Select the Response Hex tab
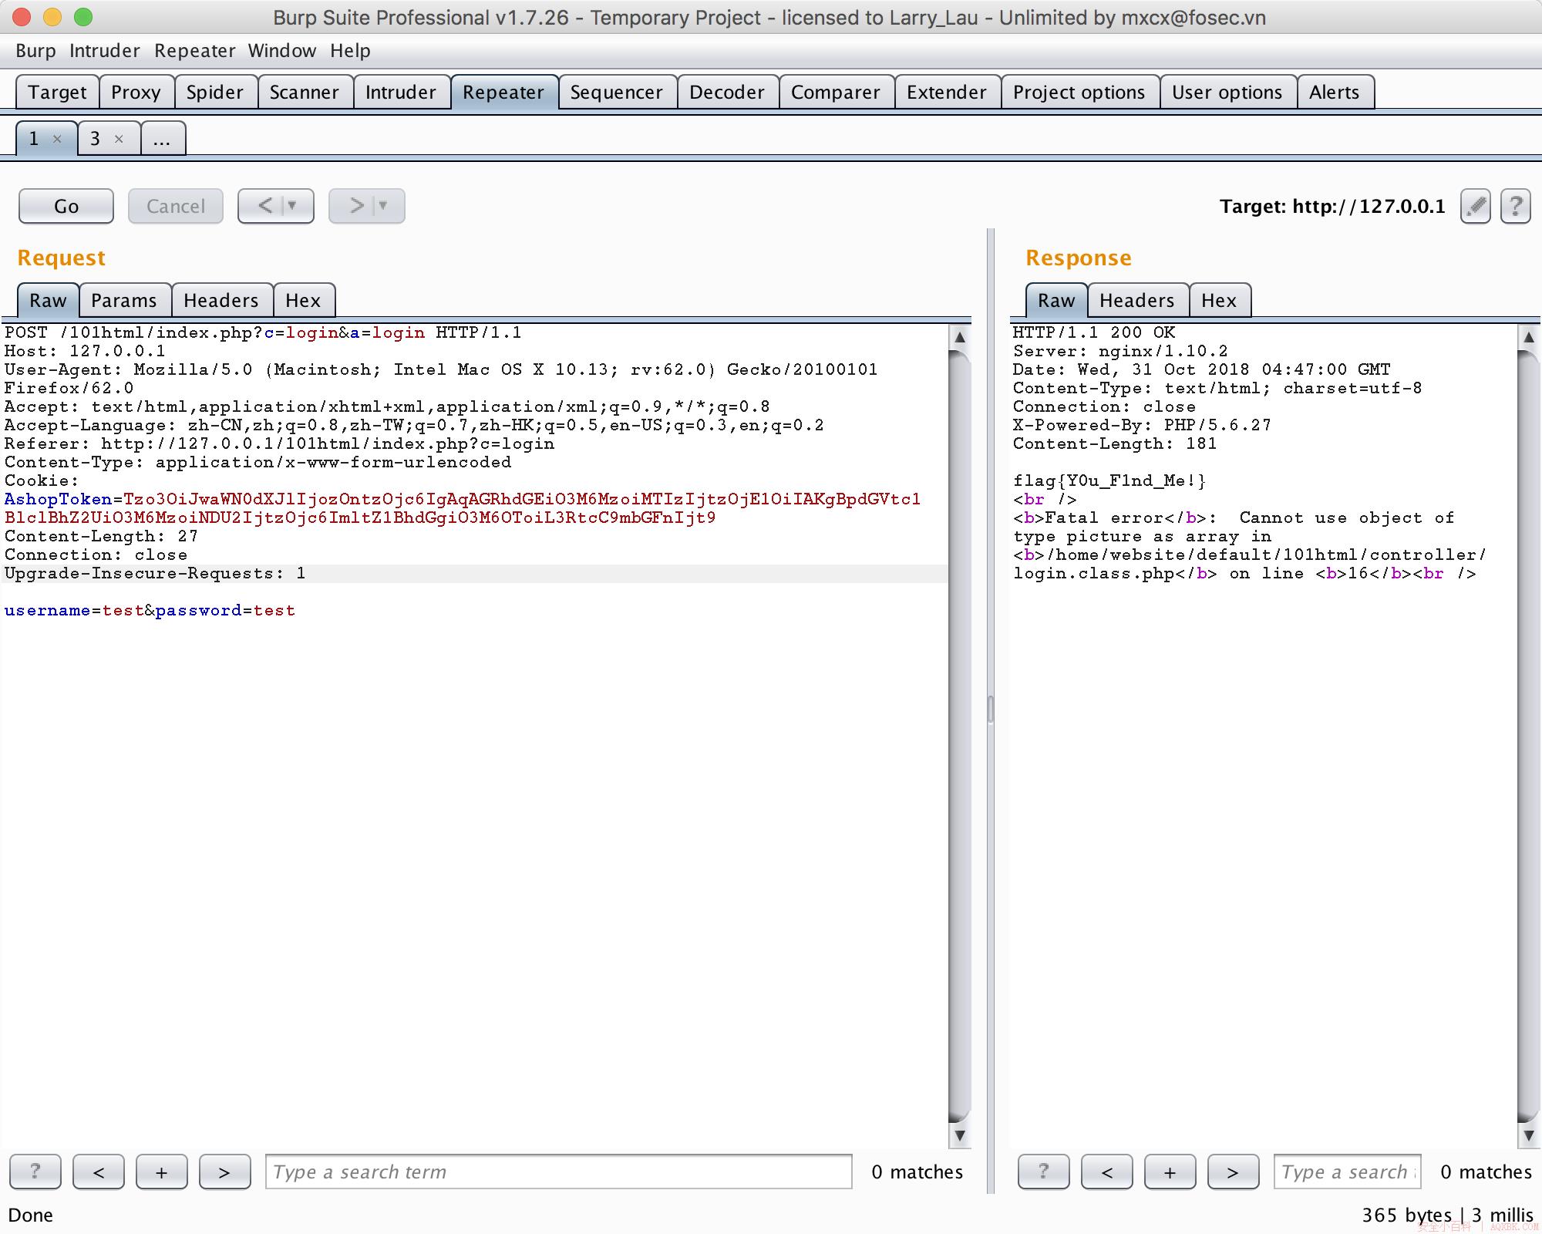The height and width of the screenshot is (1234, 1542). click(x=1219, y=301)
